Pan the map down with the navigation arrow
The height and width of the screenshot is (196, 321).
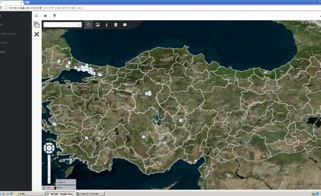coord(49,152)
